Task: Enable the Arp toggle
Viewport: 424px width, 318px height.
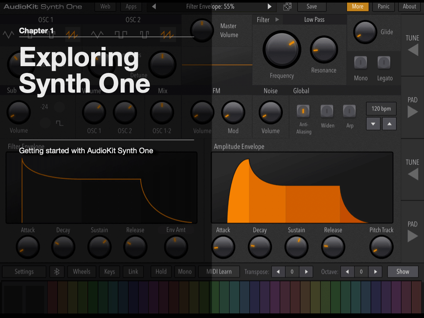Action: (x=350, y=111)
